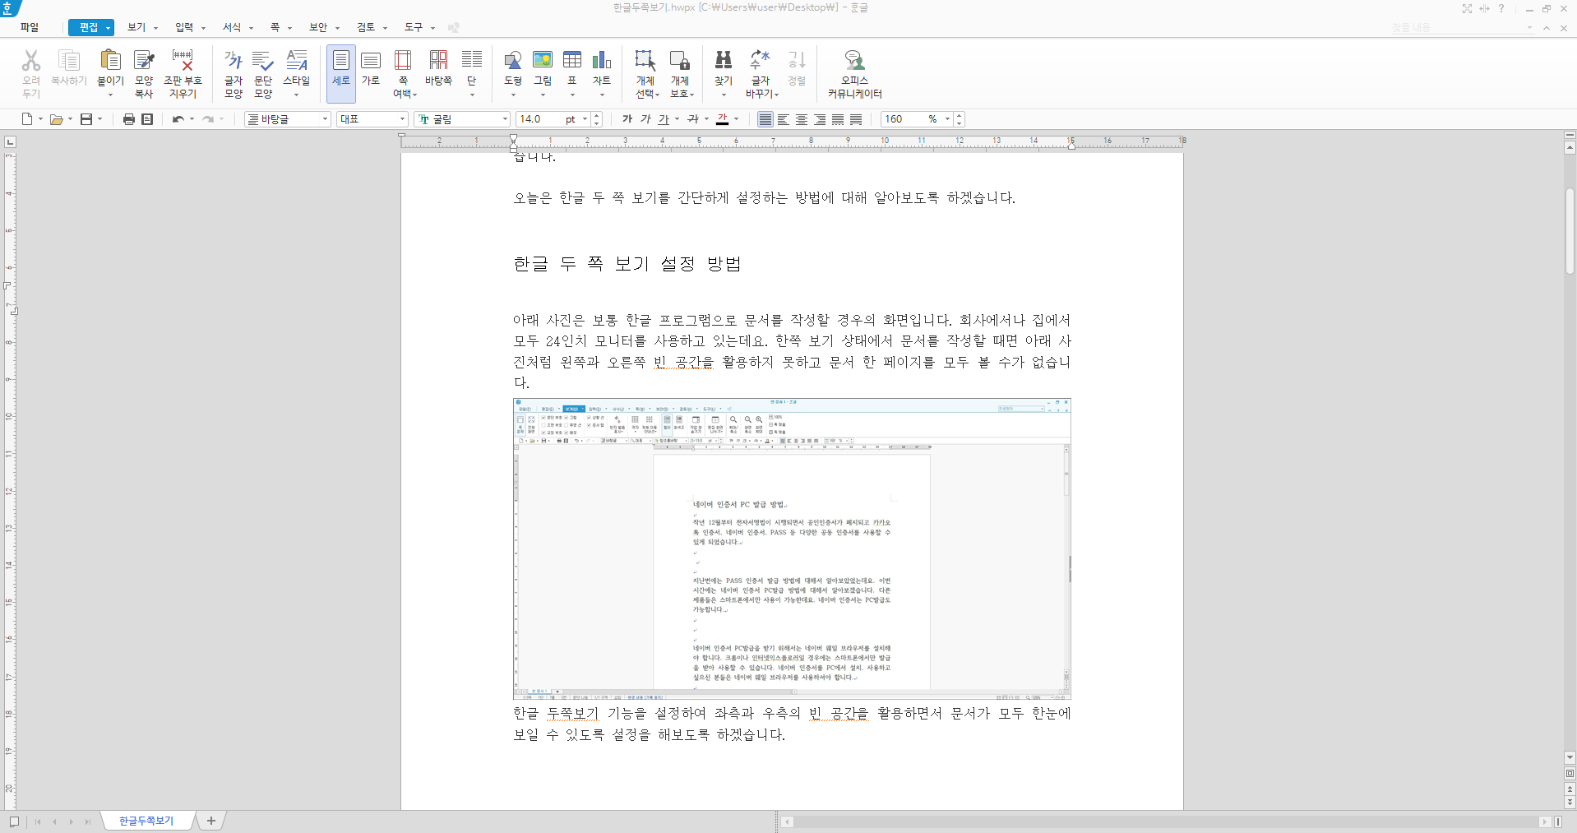The height and width of the screenshot is (833, 1577).
Task: Insert a Shape (도형)
Action: [513, 61]
